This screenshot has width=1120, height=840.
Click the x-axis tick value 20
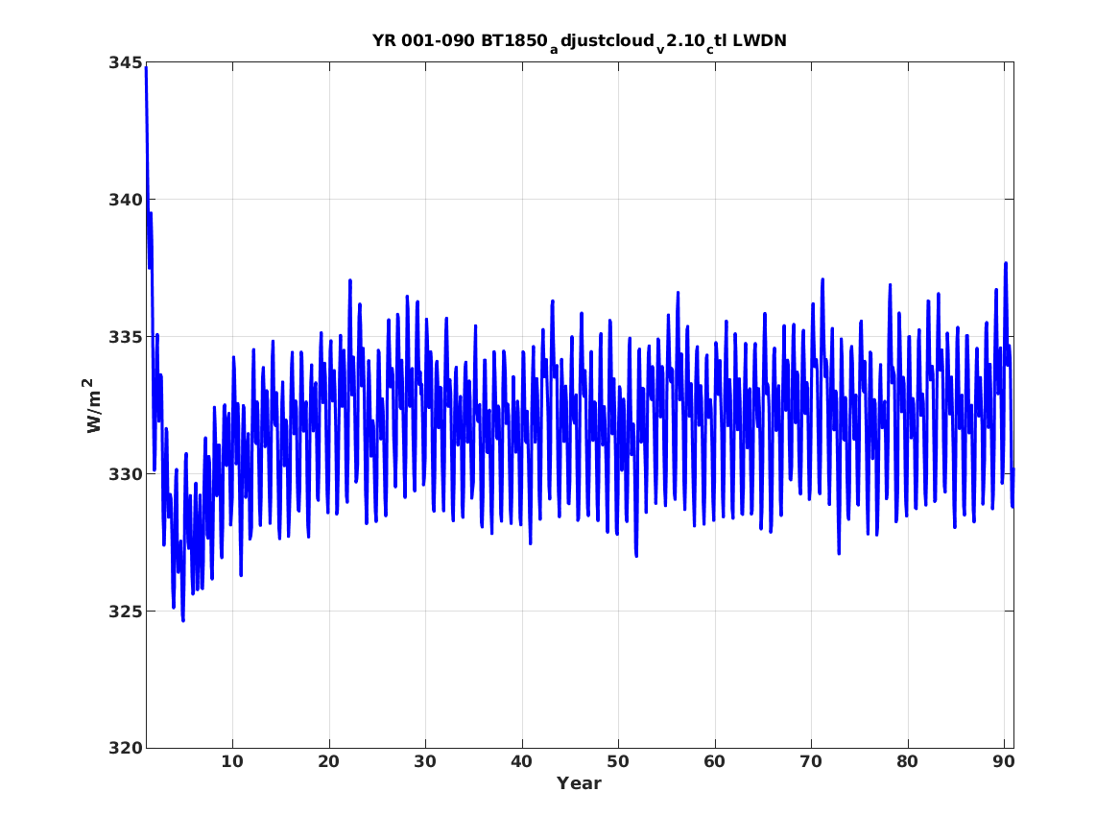tap(328, 761)
